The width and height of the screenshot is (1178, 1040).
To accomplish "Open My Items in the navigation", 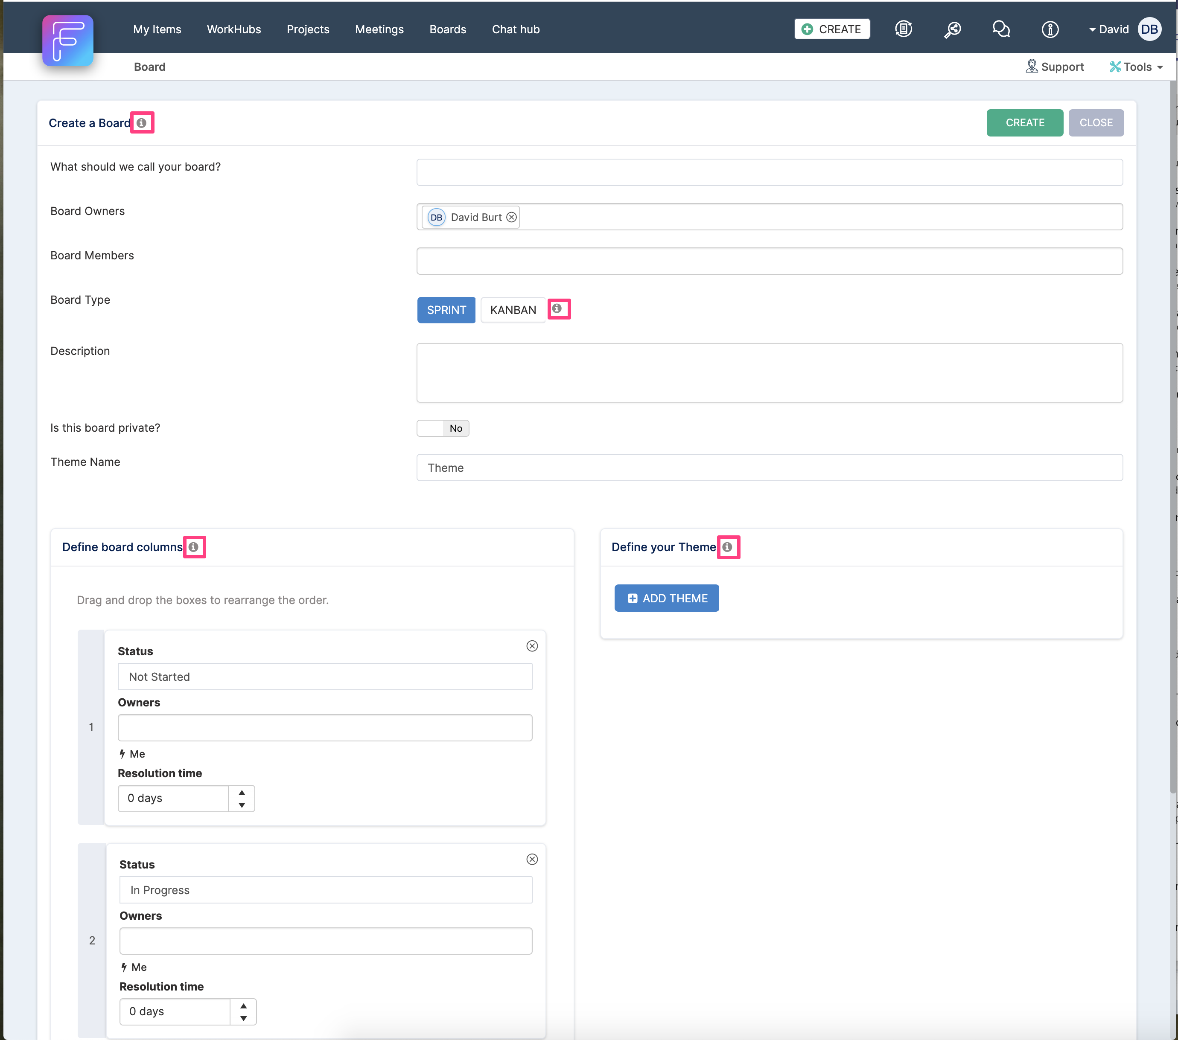I will click(x=157, y=29).
